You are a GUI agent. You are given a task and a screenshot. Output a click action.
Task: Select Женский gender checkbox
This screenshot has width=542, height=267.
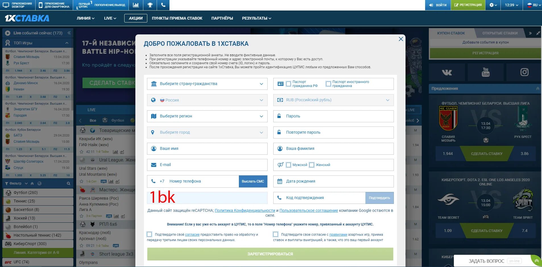[x=312, y=165]
